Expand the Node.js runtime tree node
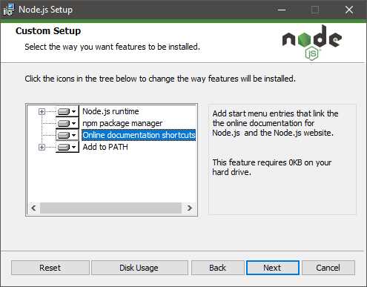The width and height of the screenshot is (367, 287). 42,112
